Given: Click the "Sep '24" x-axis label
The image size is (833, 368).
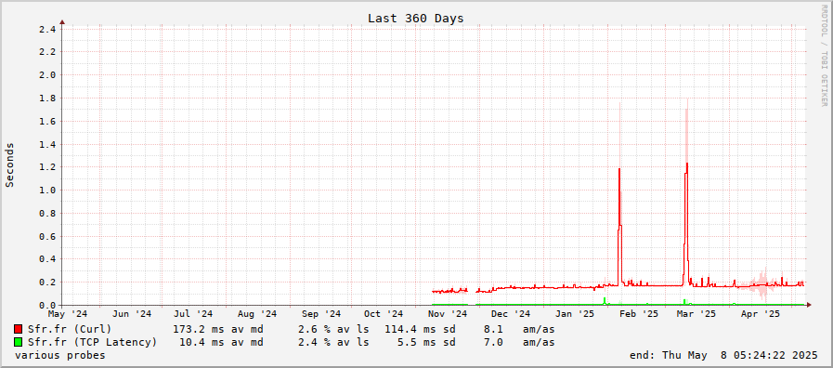Looking at the screenshot, I should click(x=321, y=314).
